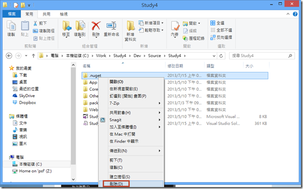Click Select None (全部不選) option
Viewport: 303px width, 189px height.
click(x=221, y=30)
